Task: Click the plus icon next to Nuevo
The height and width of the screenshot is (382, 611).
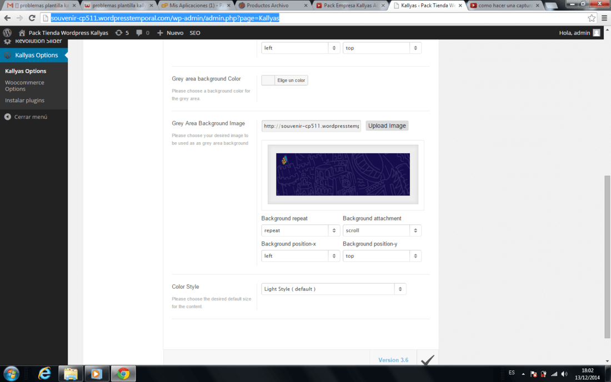Action: point(160,33)
